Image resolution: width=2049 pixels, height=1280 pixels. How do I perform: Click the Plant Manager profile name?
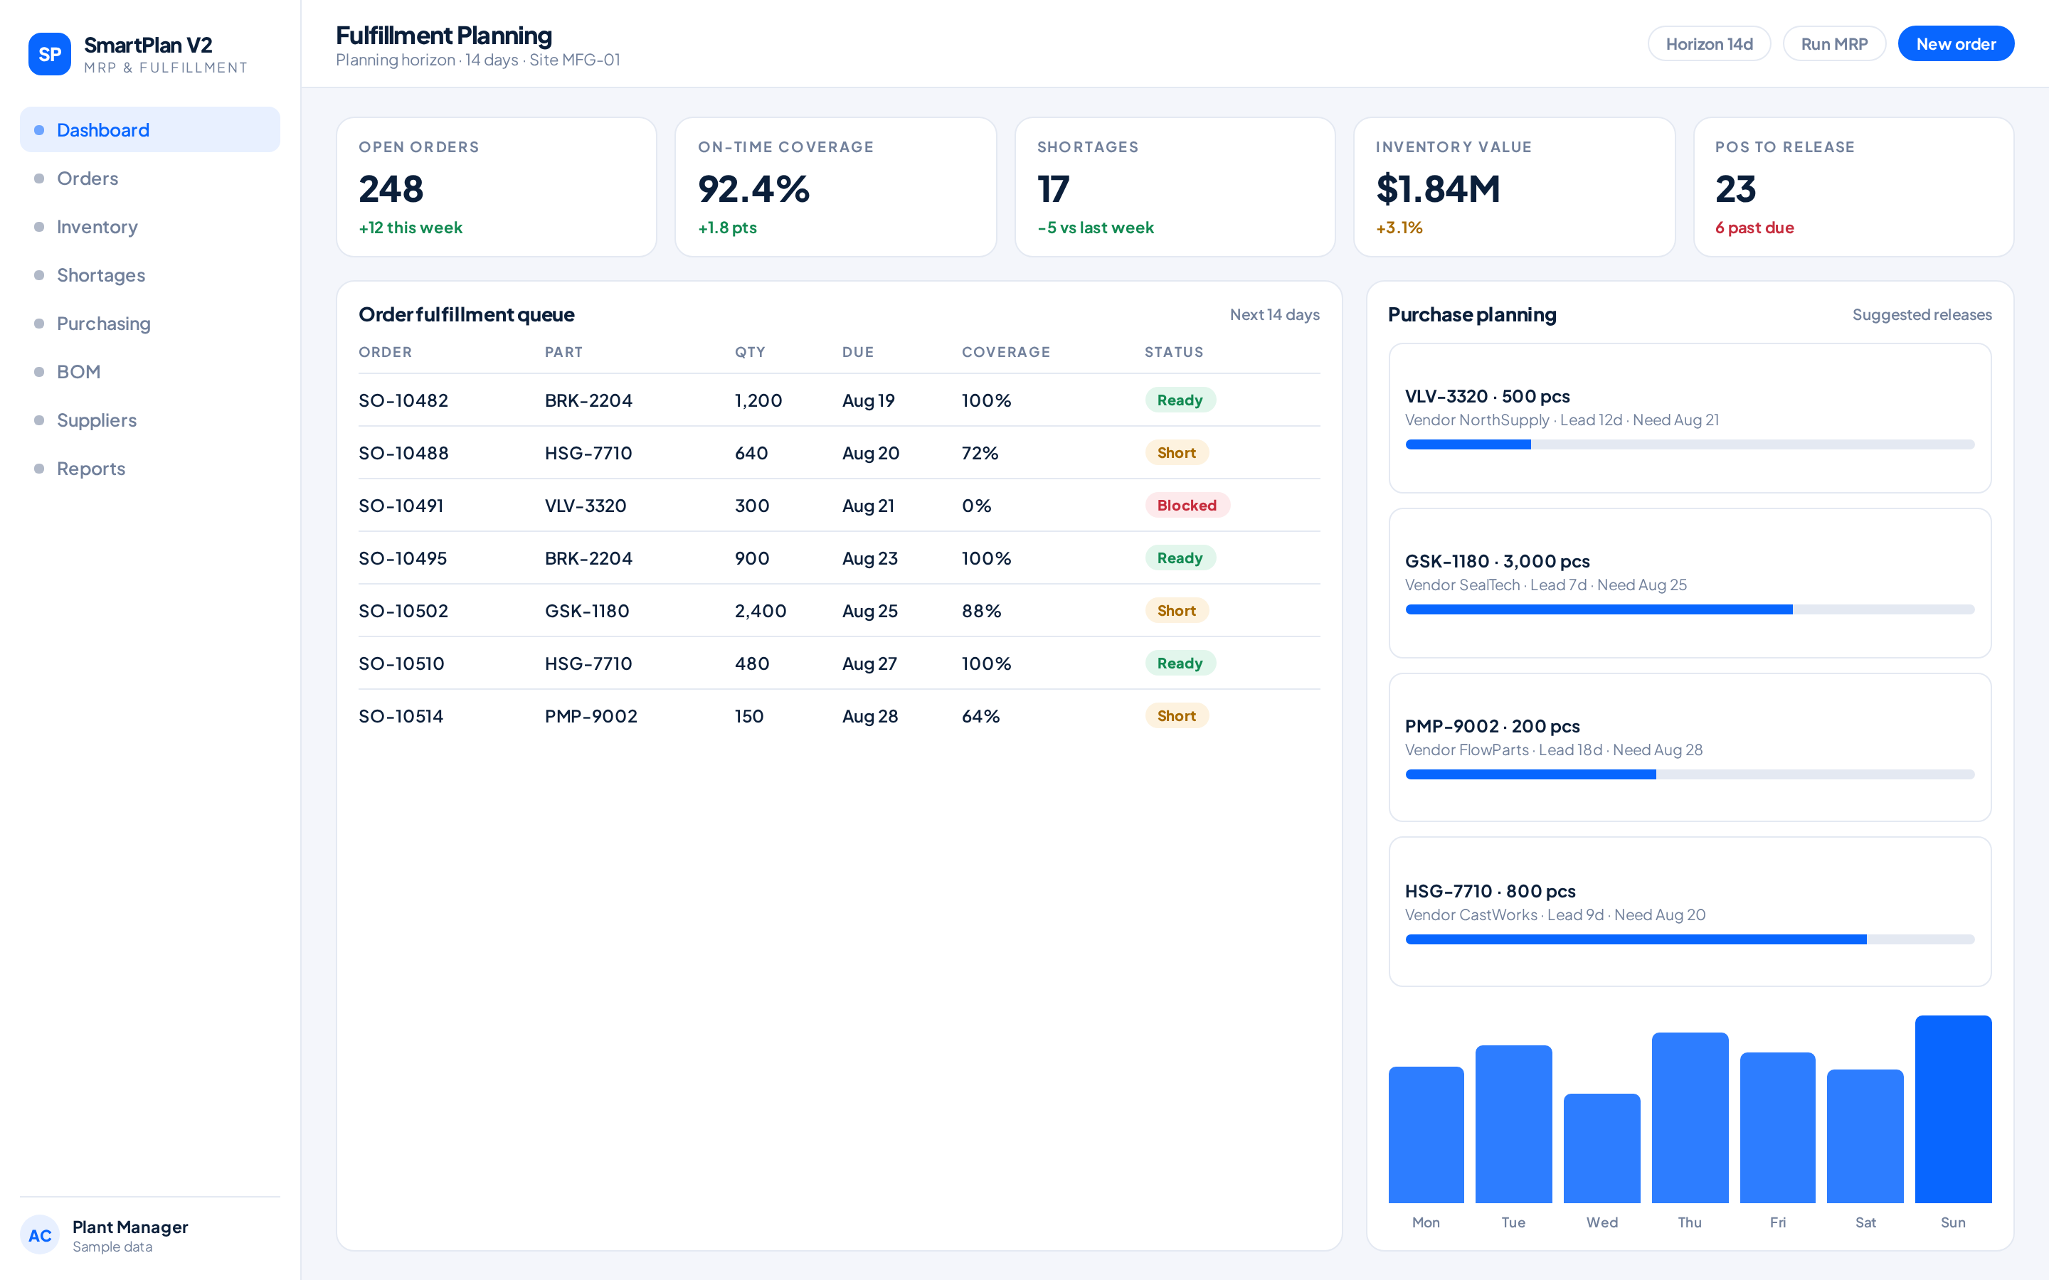coord(130,1227)
